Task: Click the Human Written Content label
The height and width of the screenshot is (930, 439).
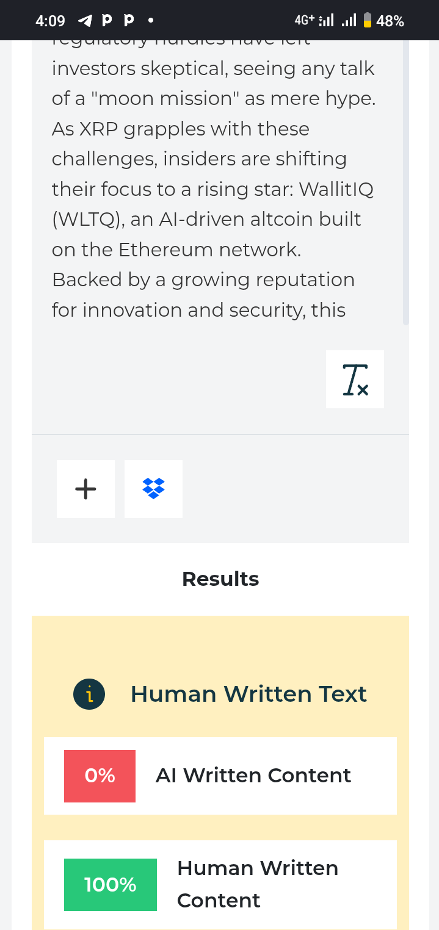Action: click(x=257, y=884)
